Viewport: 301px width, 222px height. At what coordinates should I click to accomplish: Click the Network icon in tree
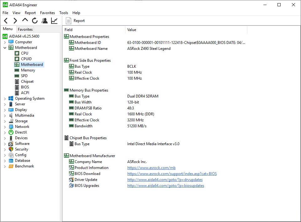click(11, 127)
